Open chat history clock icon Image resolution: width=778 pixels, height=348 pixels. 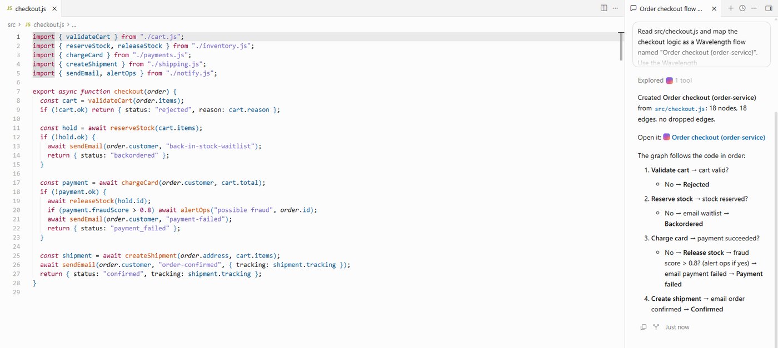coord(742,8)
